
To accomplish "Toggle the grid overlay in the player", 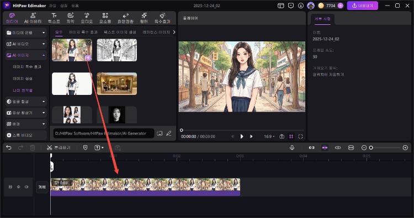I will (291, 136).
